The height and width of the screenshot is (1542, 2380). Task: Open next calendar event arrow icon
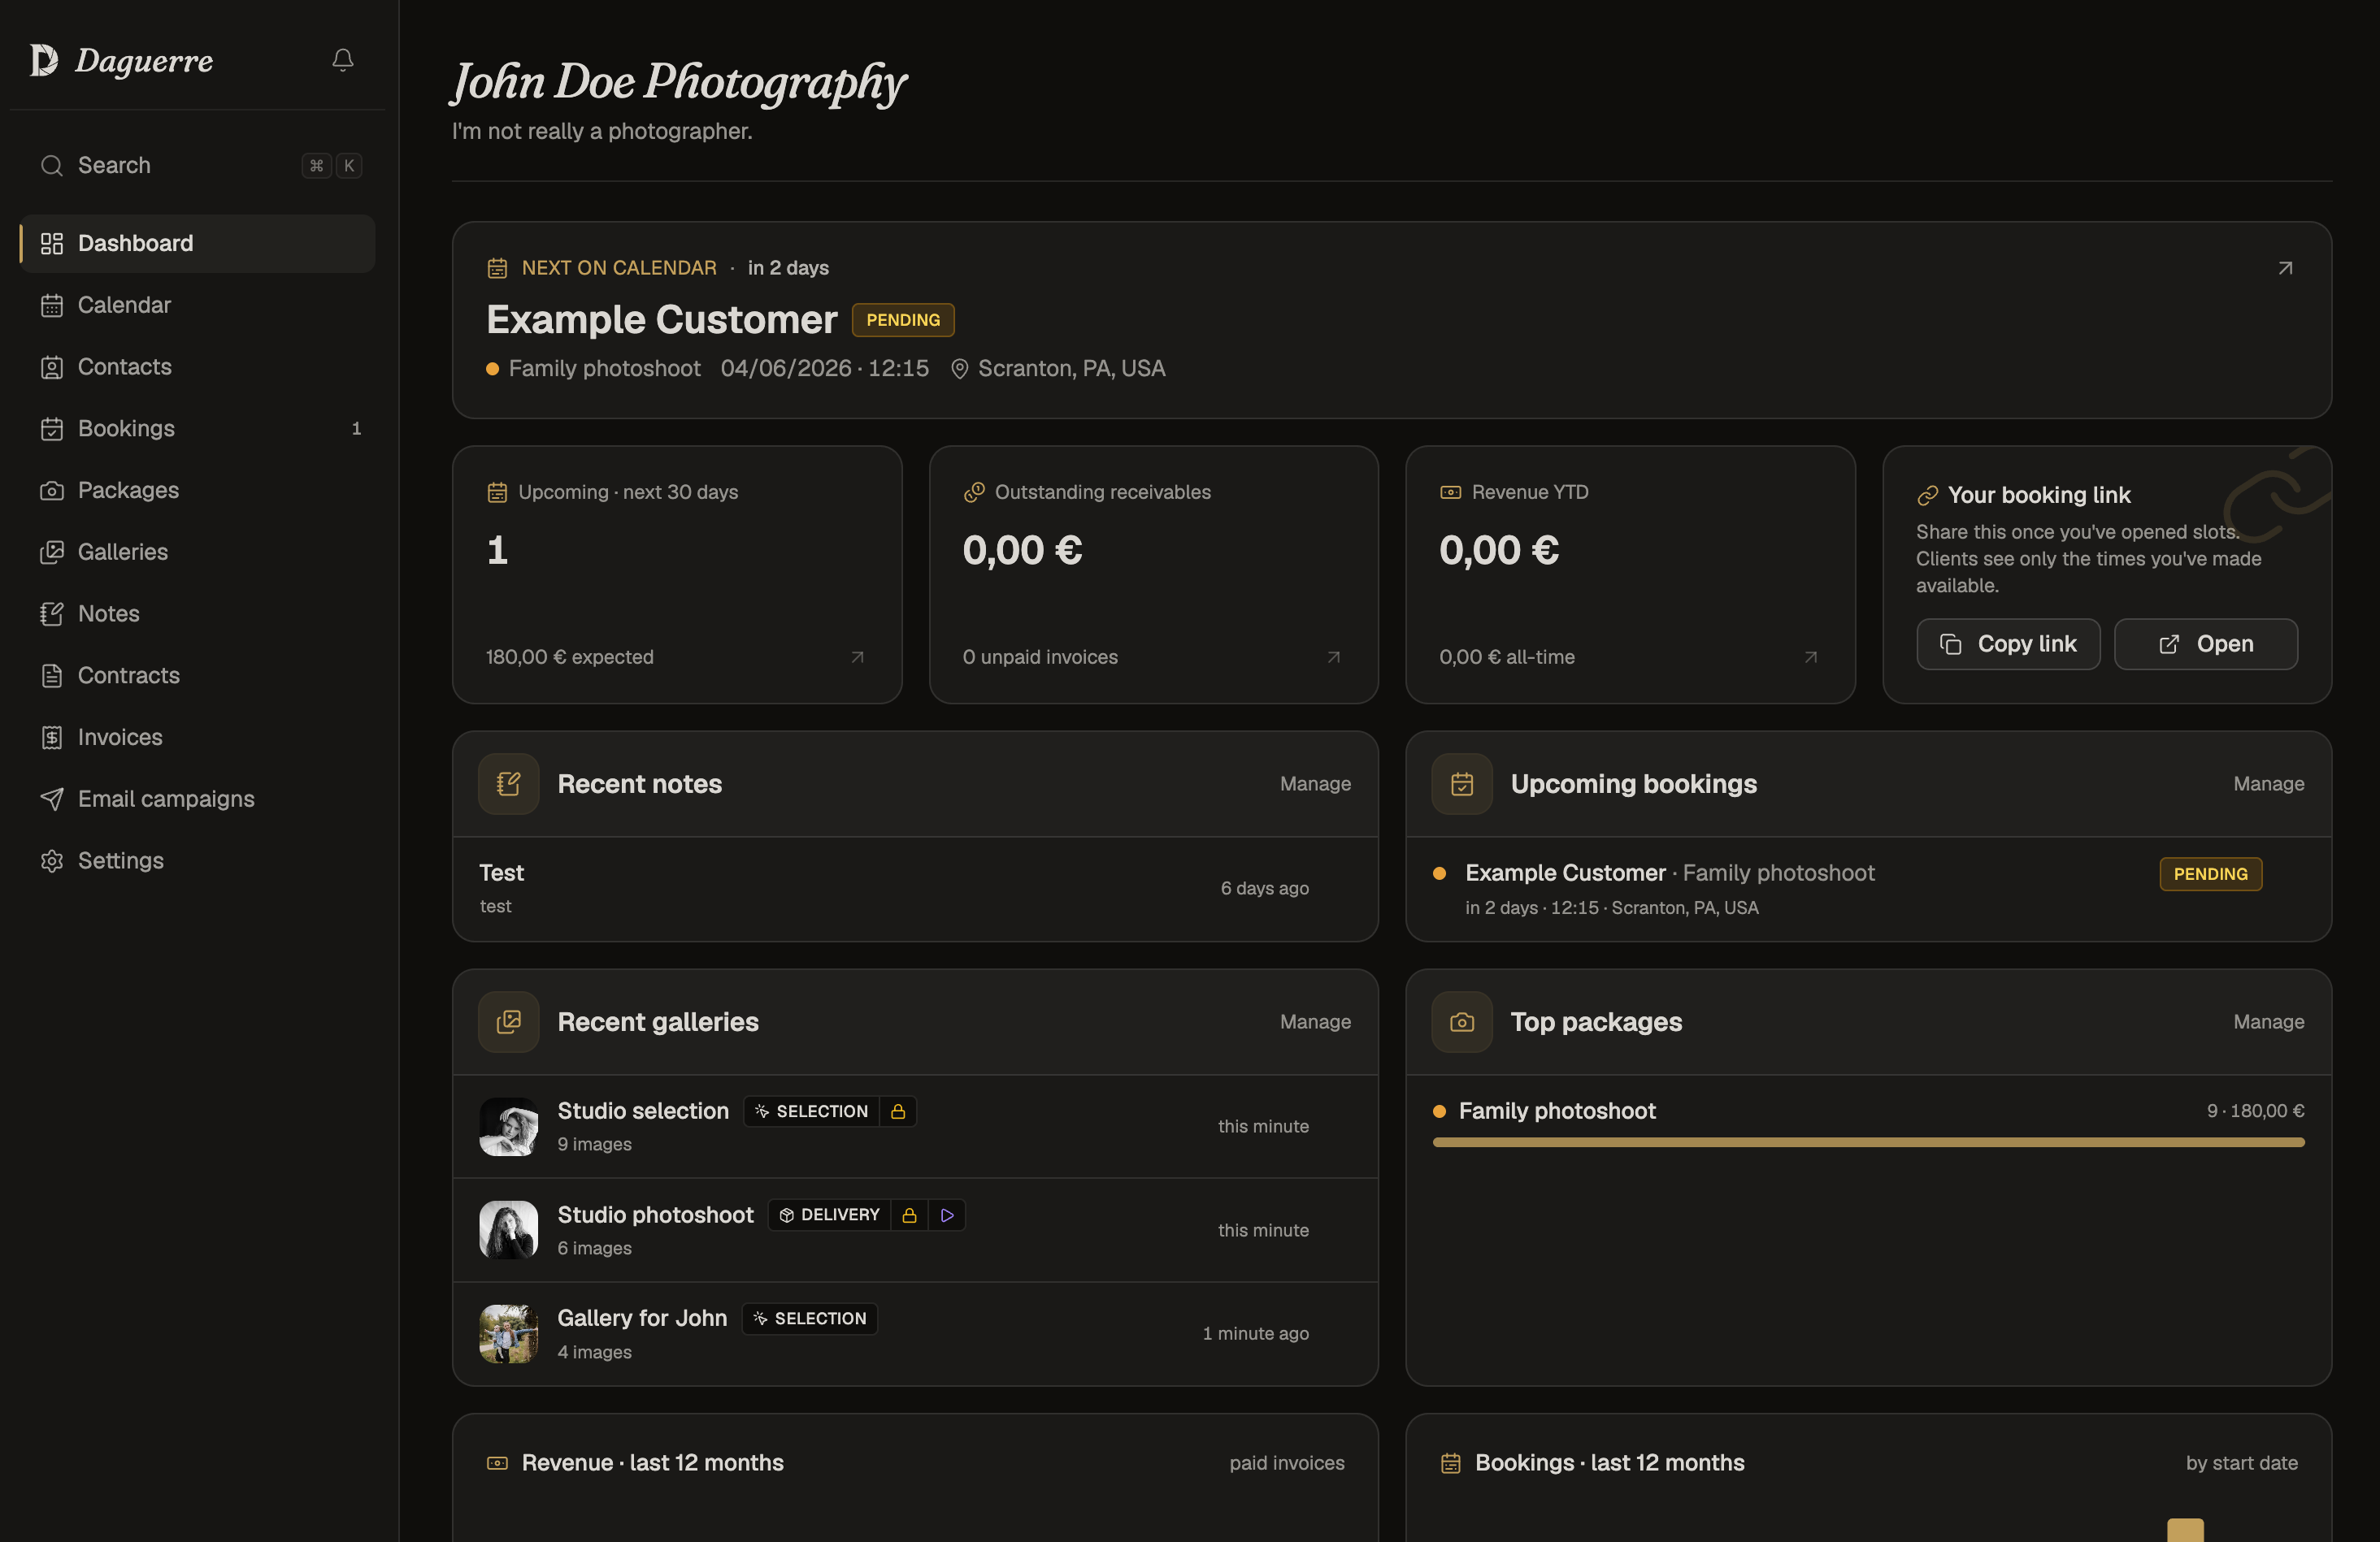click(x=2285, y=268)
